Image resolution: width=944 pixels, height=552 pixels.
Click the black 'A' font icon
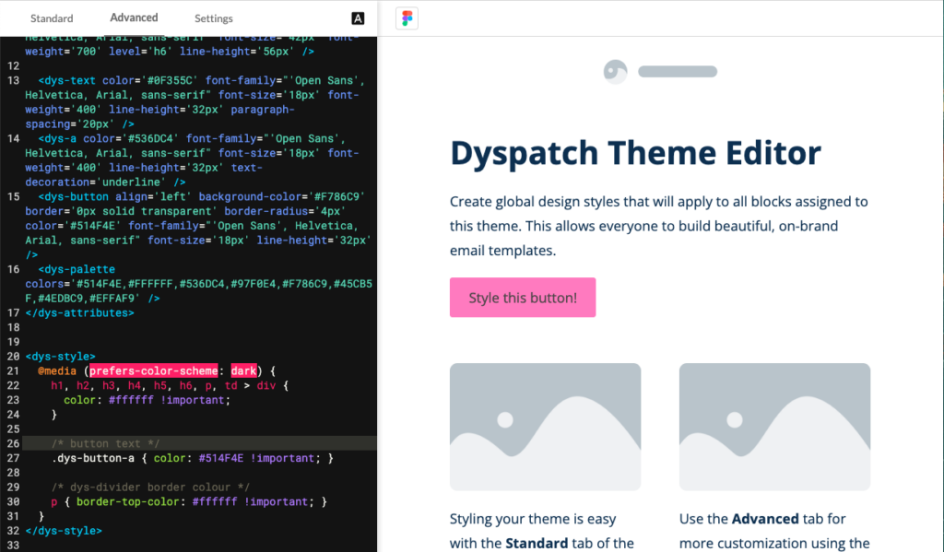point(358,18)
